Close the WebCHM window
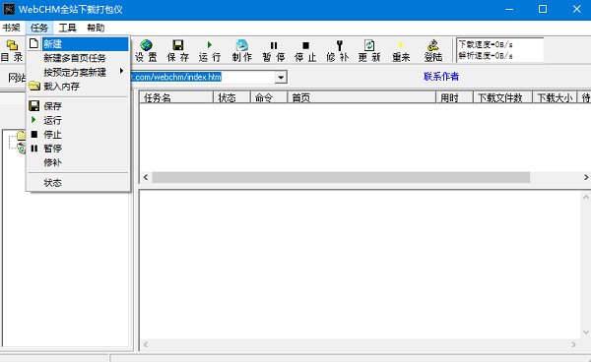Viewport: 591px width, 362px height. pyautogui.click(x=576, y=10)
